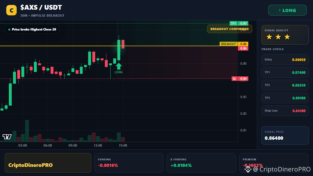The width and height of the screenshot is (313, 176).
Task: Click the TRADE LEVELS heading
Action: [x=272, y=49]
